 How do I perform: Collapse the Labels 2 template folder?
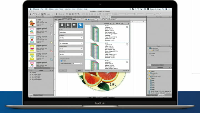[148, 71]
